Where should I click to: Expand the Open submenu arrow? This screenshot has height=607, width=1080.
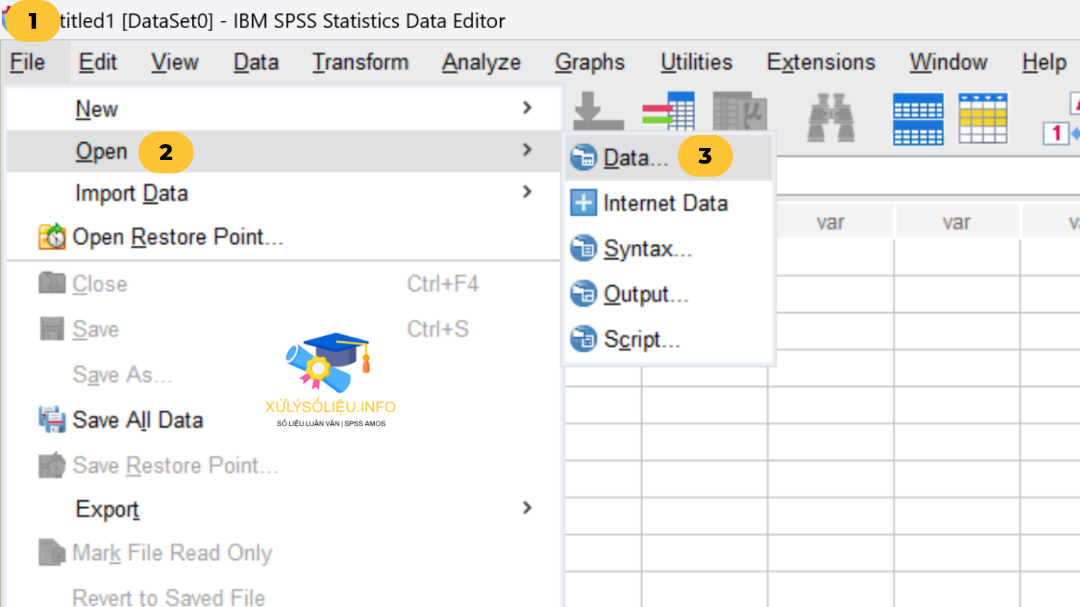coord(527,150)
